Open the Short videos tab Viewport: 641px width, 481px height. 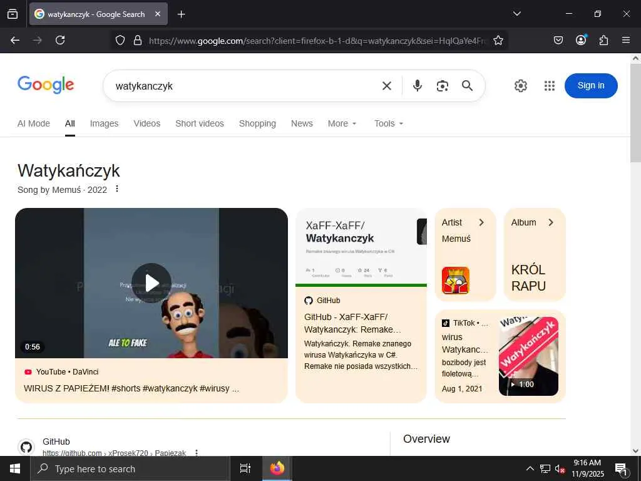click(x=200, y=123)
